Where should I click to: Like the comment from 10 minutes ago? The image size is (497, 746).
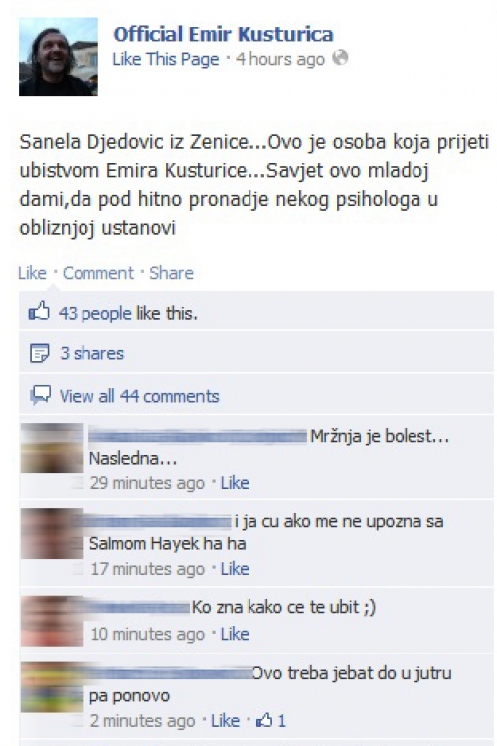coord(235,634)
